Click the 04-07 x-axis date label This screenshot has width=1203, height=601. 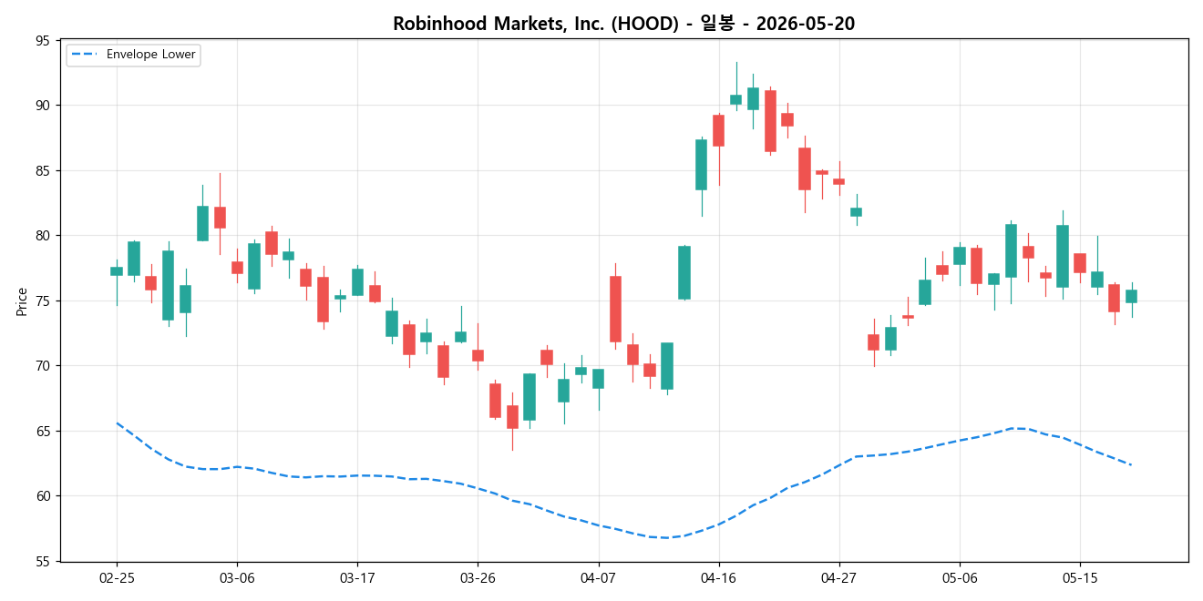(x=598, y=578)
